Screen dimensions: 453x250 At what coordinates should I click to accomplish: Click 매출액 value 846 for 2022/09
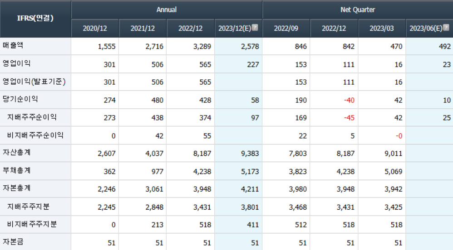click(301, 47)
